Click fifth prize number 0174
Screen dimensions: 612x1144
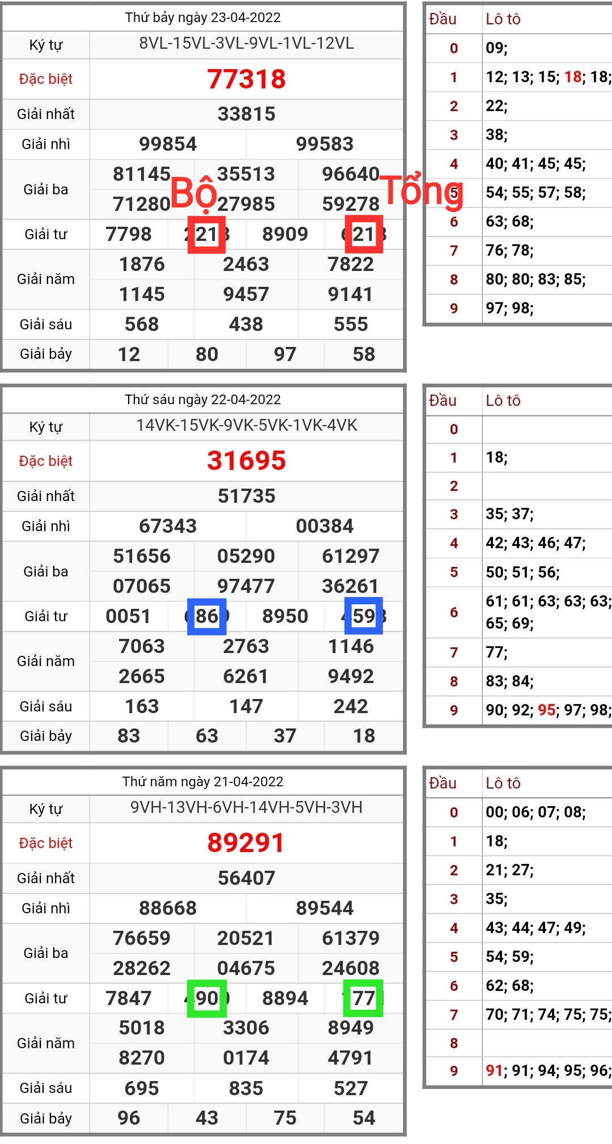coord(246,1058)
